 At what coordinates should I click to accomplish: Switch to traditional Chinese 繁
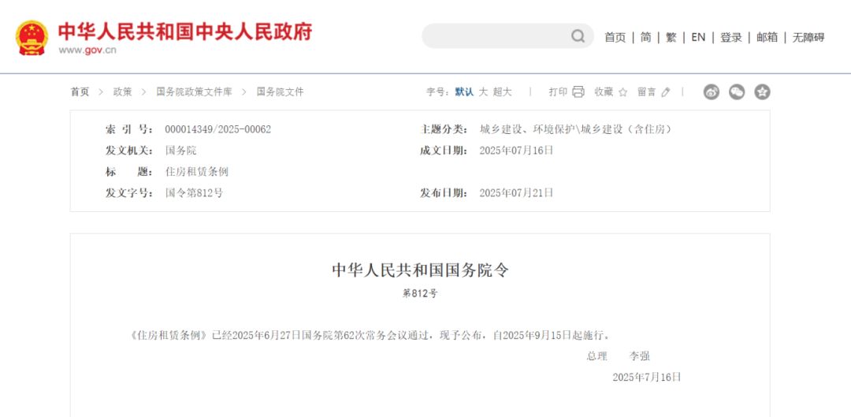click(x=671, y=38)
